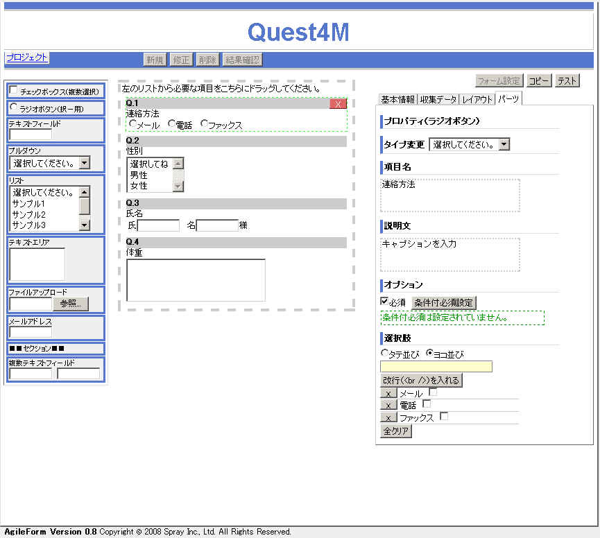Select サンプル1 in the リスト sample
Image resolution: width=600 pixels, height=538 pixels.
tap(28, 203)
